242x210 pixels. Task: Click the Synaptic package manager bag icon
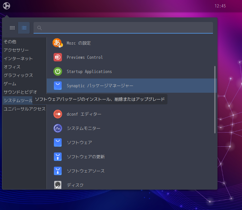[58, 86]
